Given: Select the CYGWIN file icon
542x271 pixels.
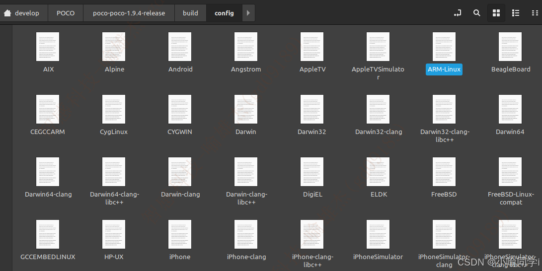Looking at the screenshot, I should [x=180, y=109].
